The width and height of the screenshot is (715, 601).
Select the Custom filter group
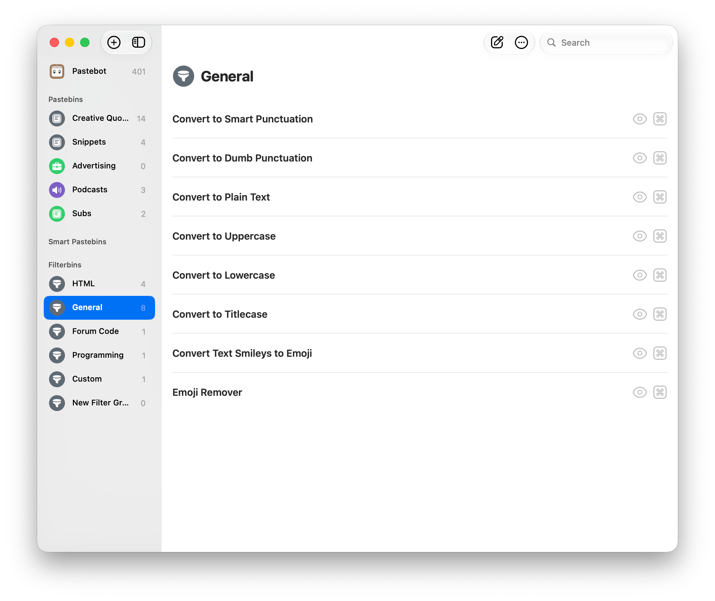99,379
